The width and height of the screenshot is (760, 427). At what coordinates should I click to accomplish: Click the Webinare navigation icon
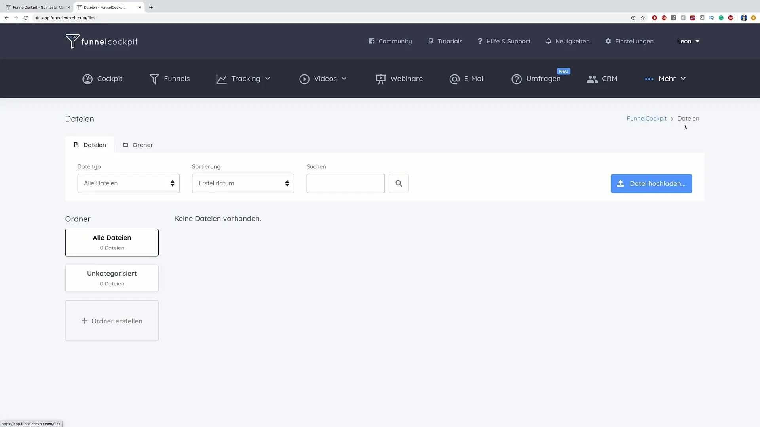pyautogui.click(x=380, y=79)
